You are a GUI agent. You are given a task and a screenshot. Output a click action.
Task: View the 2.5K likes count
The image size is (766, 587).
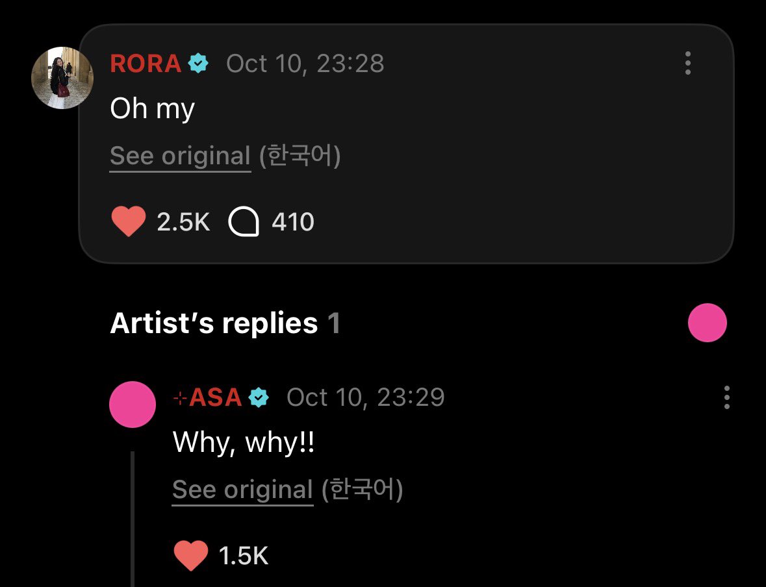[x=183, y=221]
